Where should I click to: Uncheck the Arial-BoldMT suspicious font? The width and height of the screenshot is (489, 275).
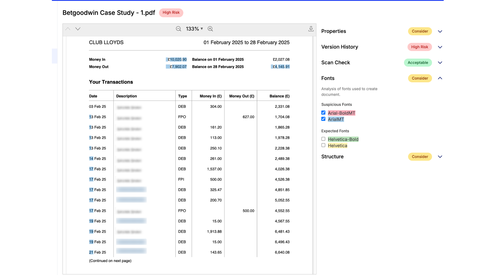(x=323, y=113)
